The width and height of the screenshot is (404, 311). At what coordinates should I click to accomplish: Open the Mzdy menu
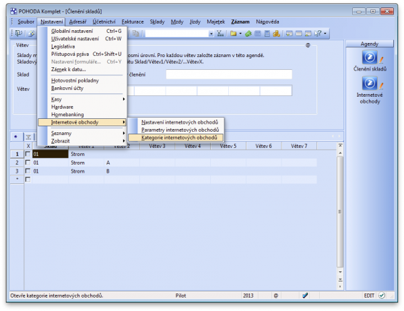pyautogui.click(x=177, y=22)
